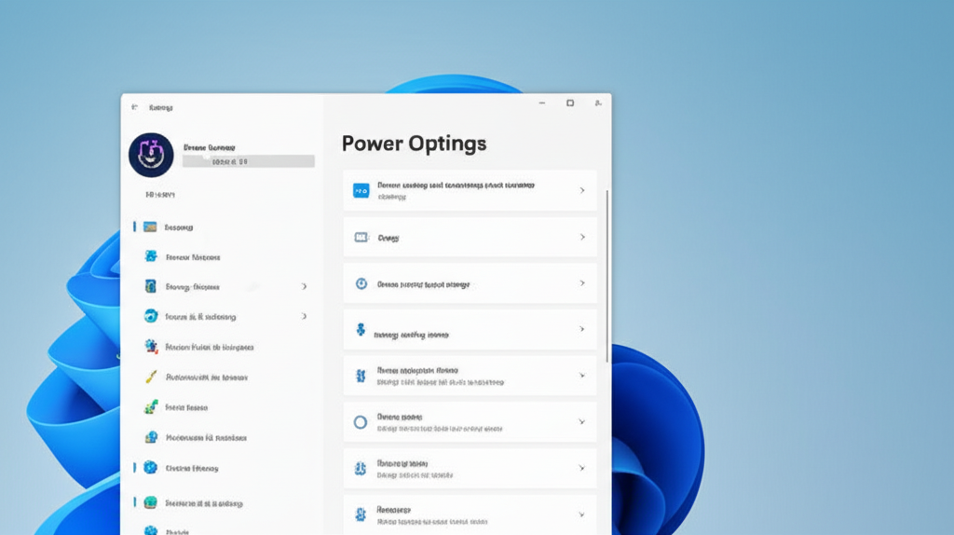Click the outlined screen icon in second row
The height and width of the screenshot is (535, 954).
pos(361,238)
